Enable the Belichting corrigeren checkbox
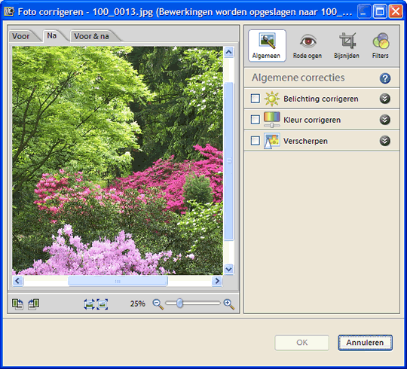The image size is (407, 369). [256, 99]
